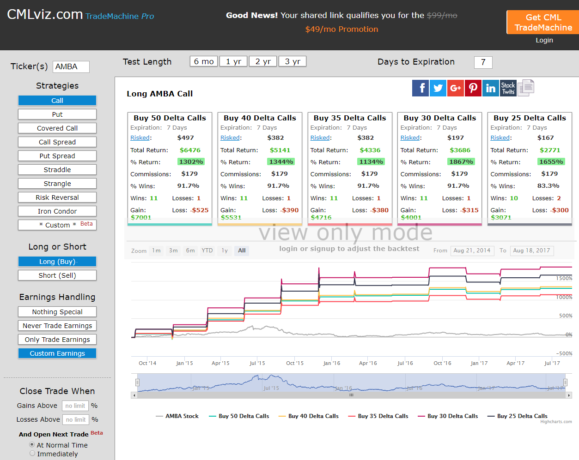Choose Never Trade Earnings option
579x460 pixels.
57,326
